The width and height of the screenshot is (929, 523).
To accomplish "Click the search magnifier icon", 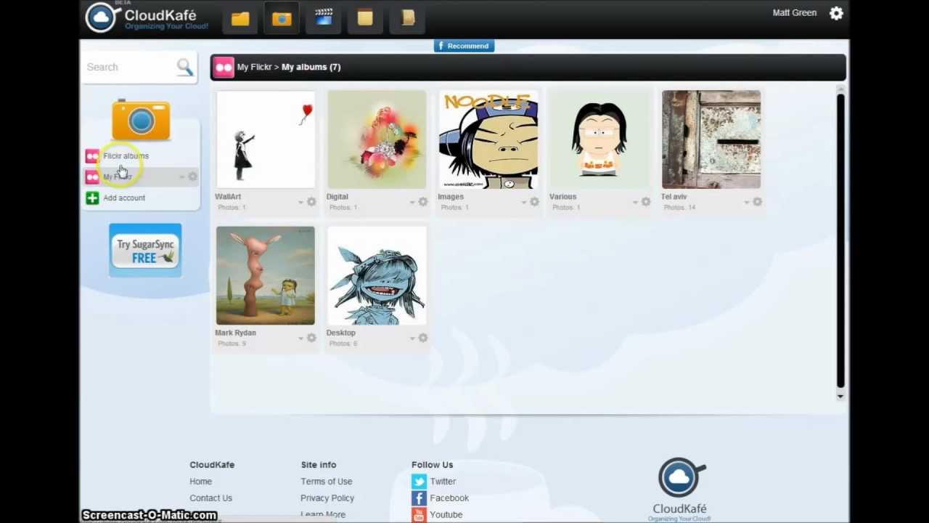I will pyautogui.click(x=185, y=67).
